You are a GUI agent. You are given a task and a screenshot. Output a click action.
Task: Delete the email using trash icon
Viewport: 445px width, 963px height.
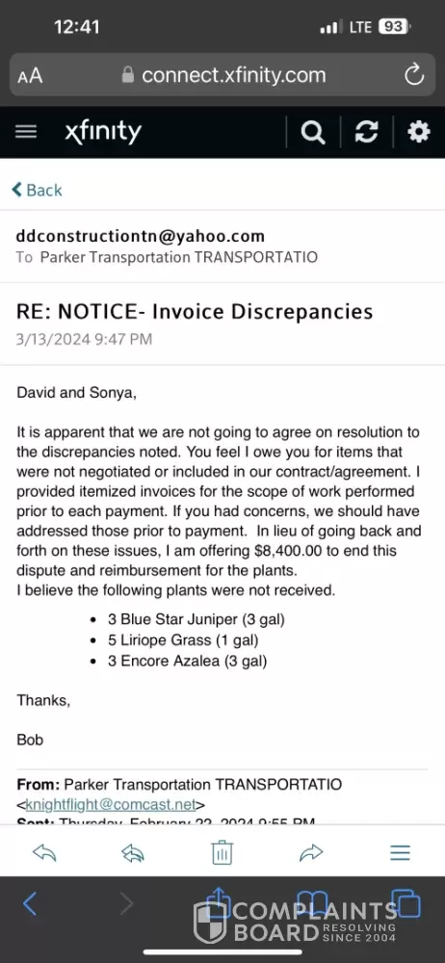(x=222, y=852)
